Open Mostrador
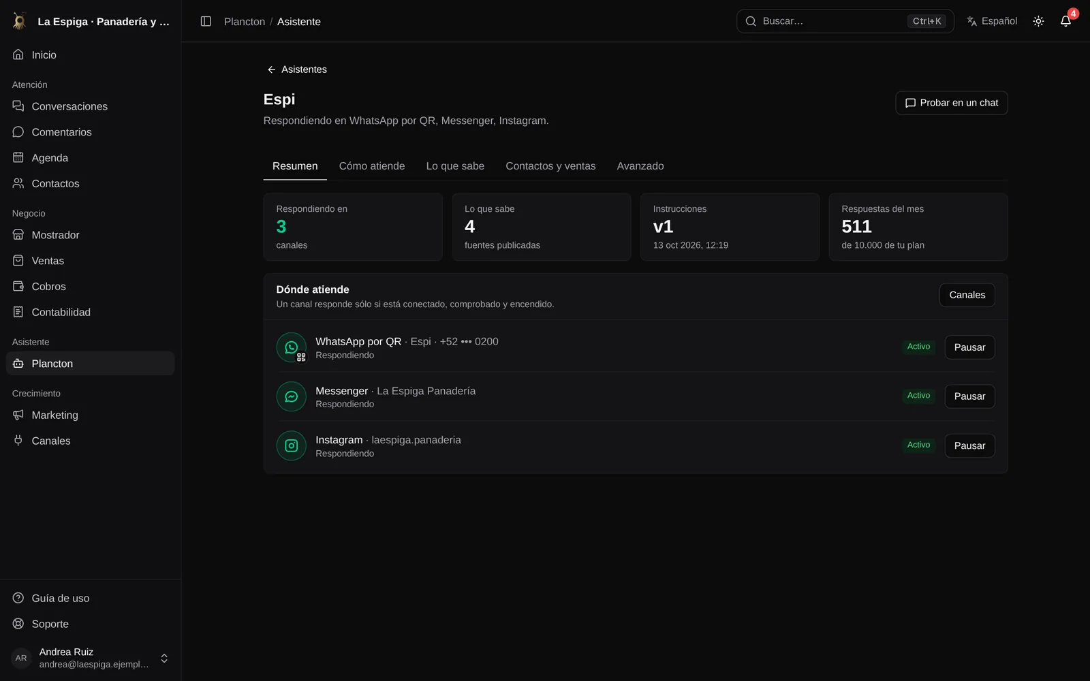 (x=91, y=235)
